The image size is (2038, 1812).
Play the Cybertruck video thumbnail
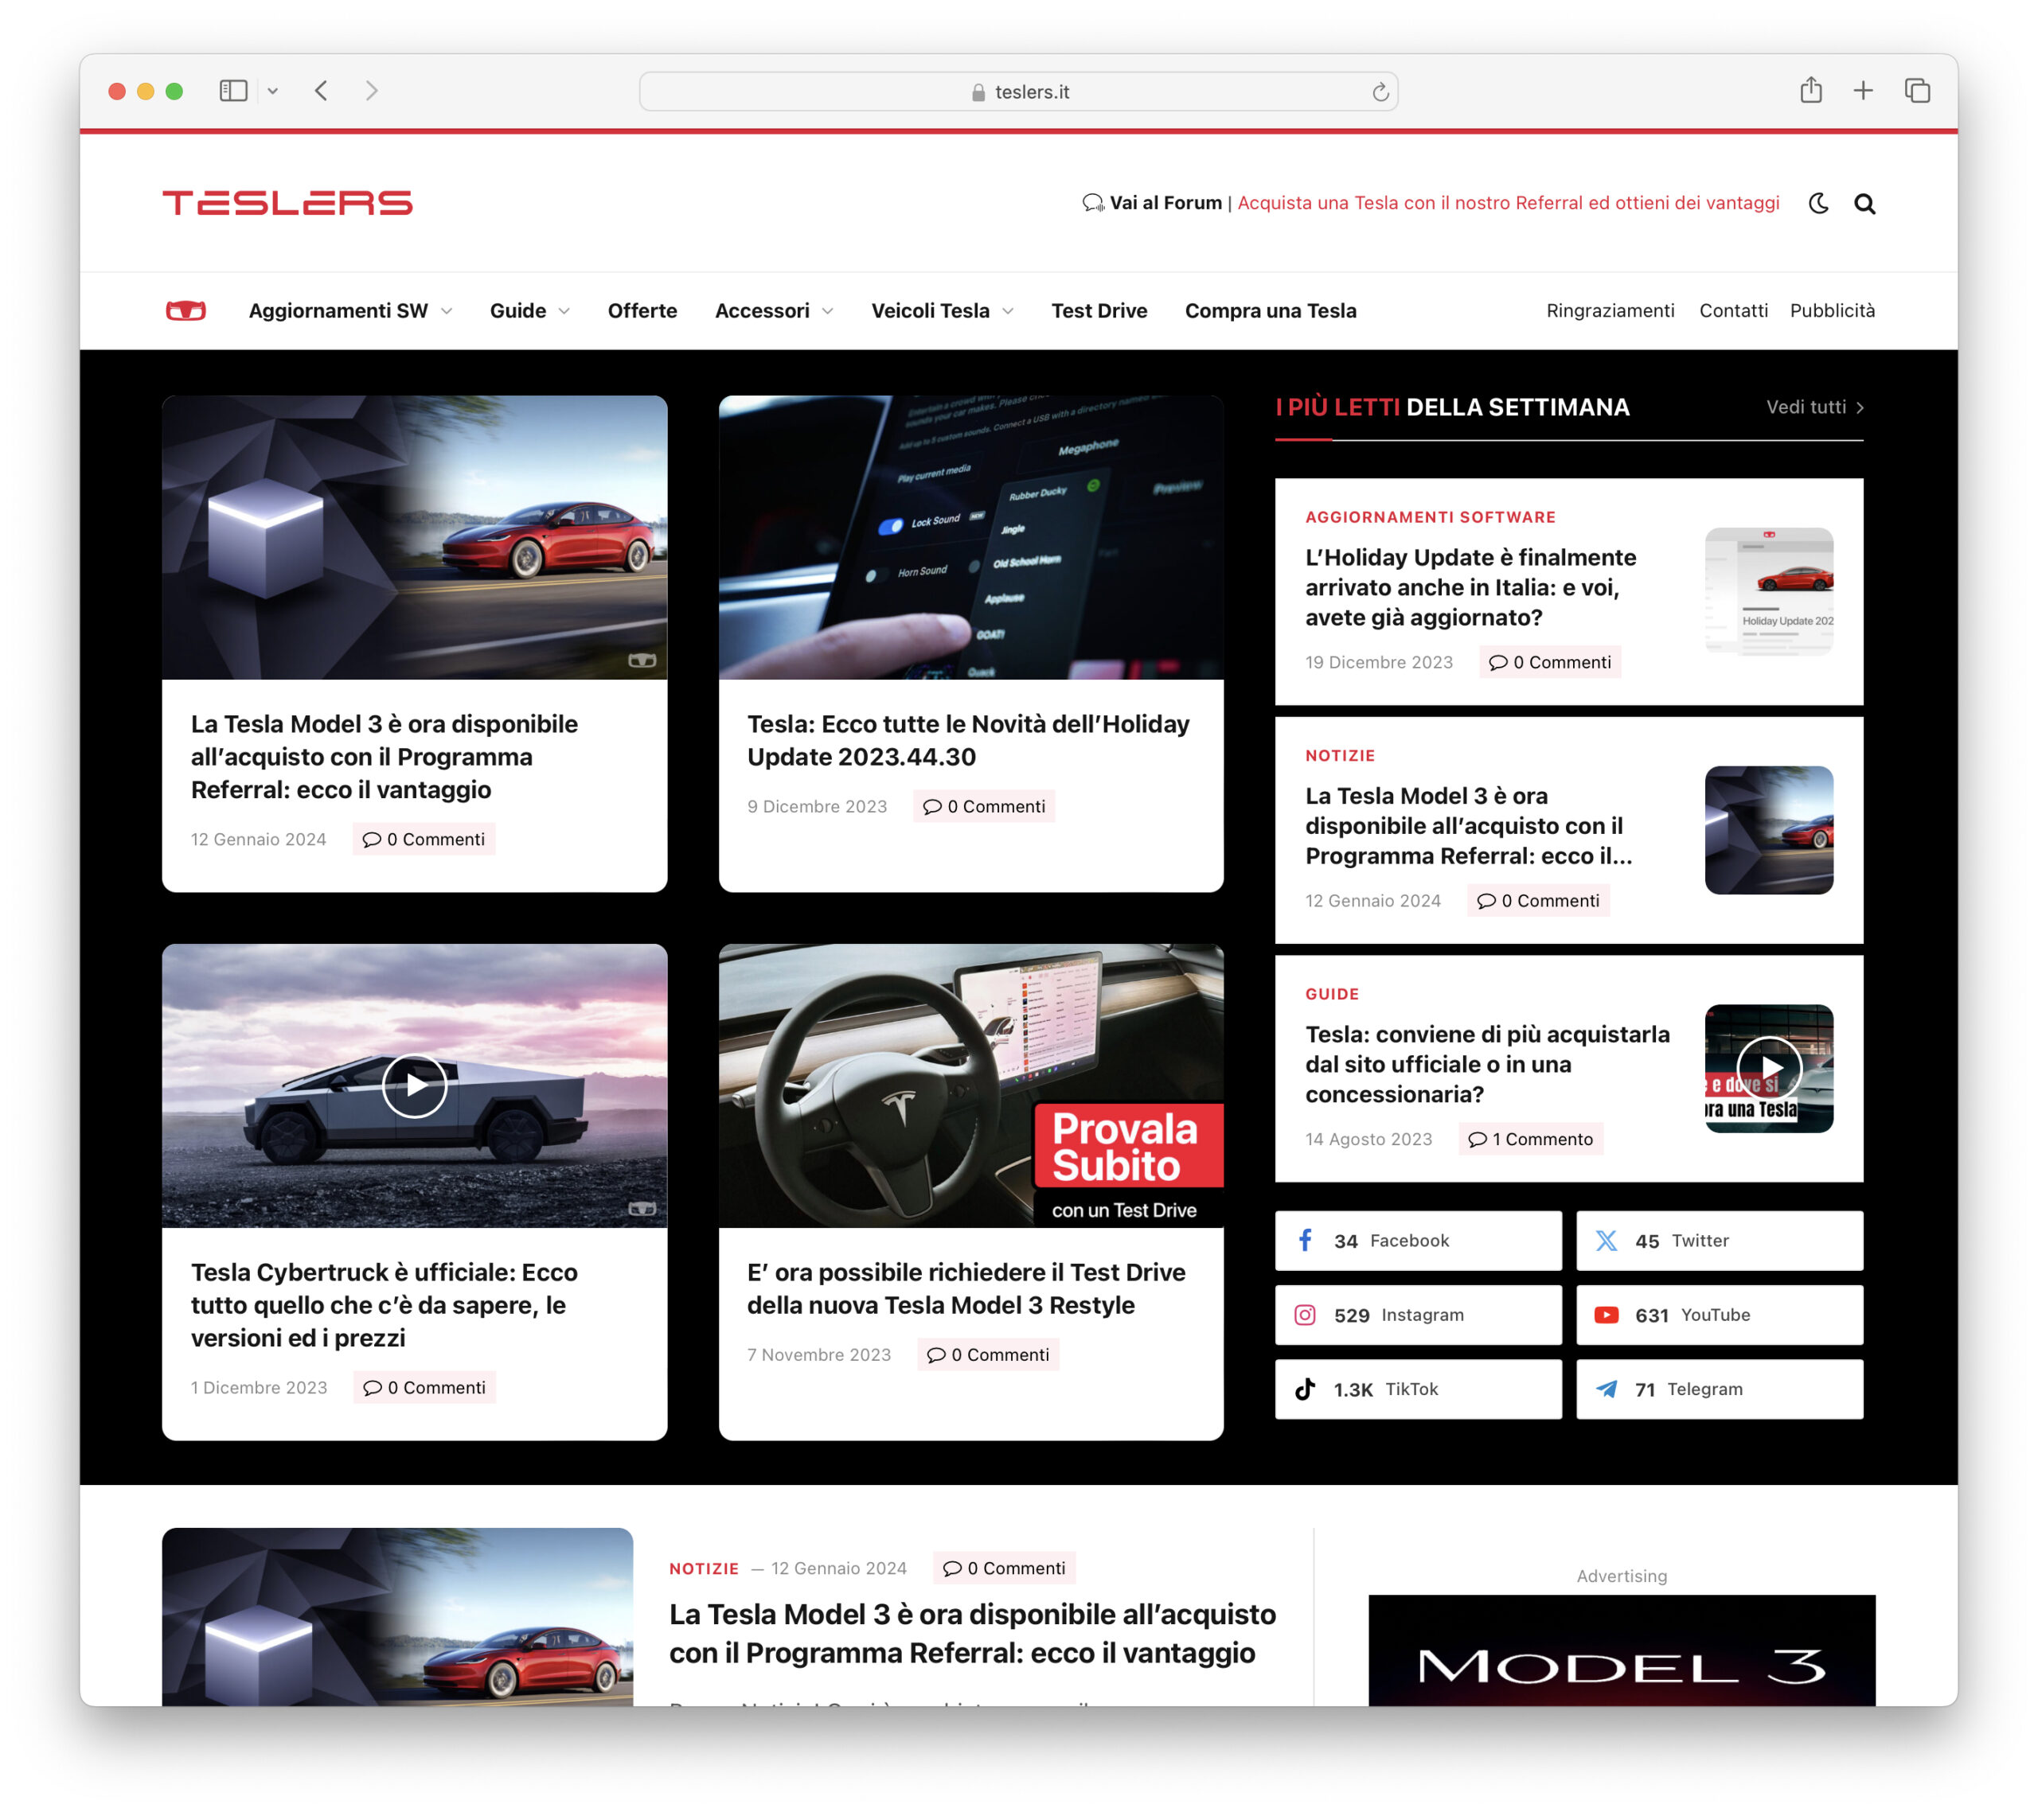pos(414,1085)
